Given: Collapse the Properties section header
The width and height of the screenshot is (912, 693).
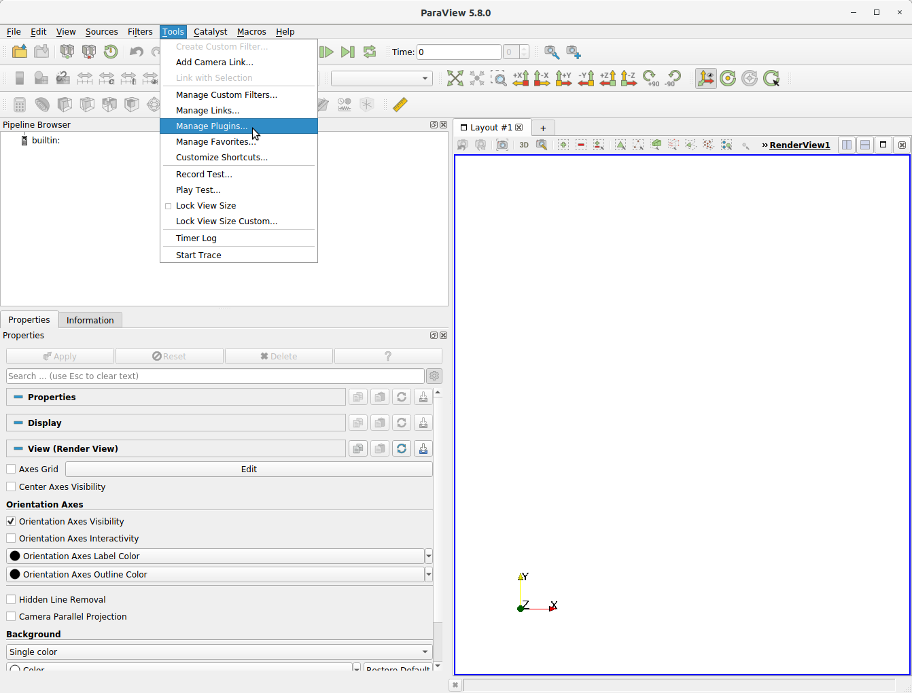Looking at the screenshot, I should pos(176,397).
